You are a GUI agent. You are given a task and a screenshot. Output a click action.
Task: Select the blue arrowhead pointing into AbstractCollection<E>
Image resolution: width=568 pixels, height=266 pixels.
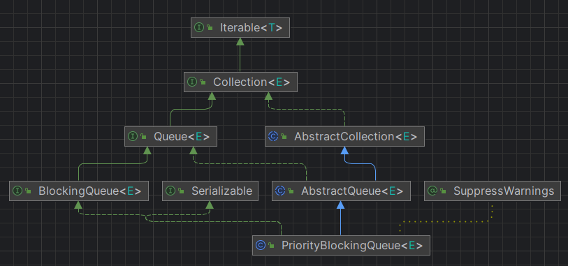344,151
